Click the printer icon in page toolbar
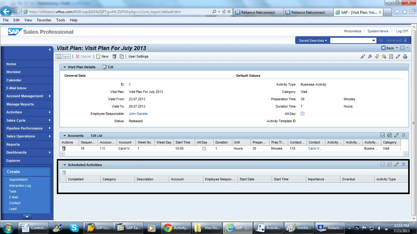 click(x=405, y=56)
